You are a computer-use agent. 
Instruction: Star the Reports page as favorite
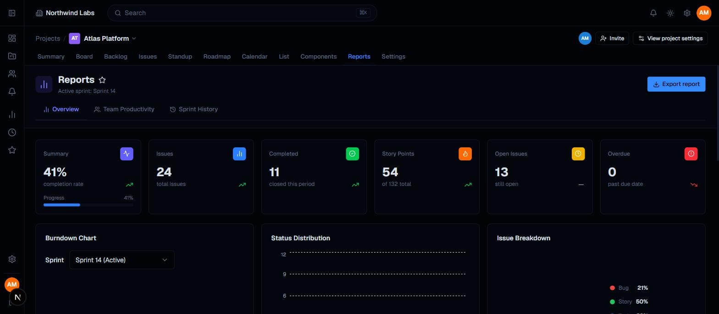point(102,80)
